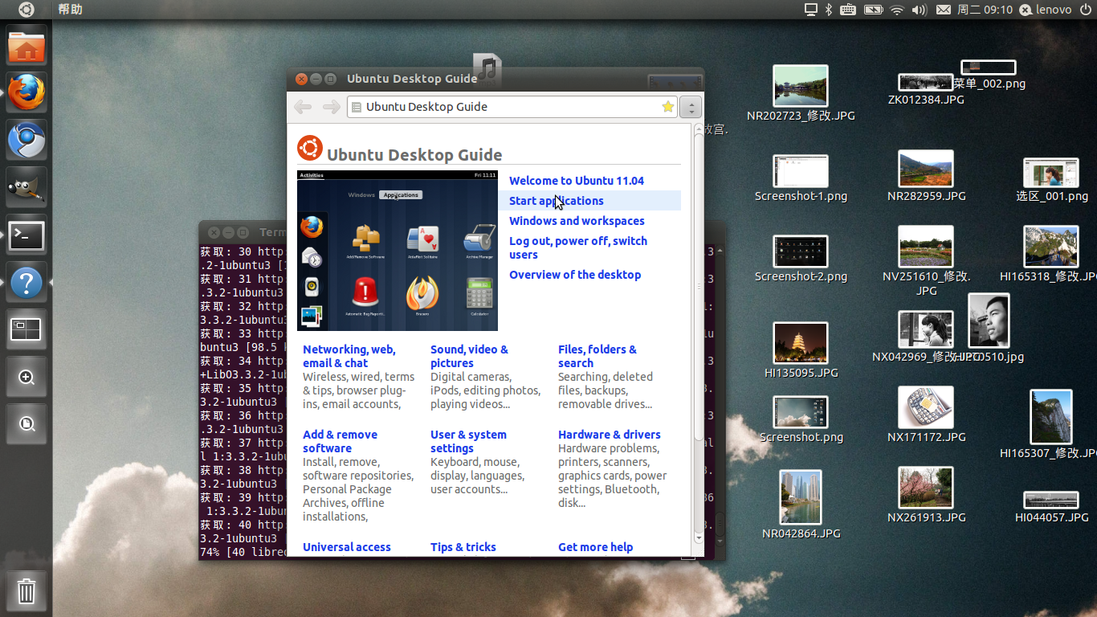Screen dimensions: 1097x617
Task: Select HI135095.JPG desktop file
Action: 801,350
